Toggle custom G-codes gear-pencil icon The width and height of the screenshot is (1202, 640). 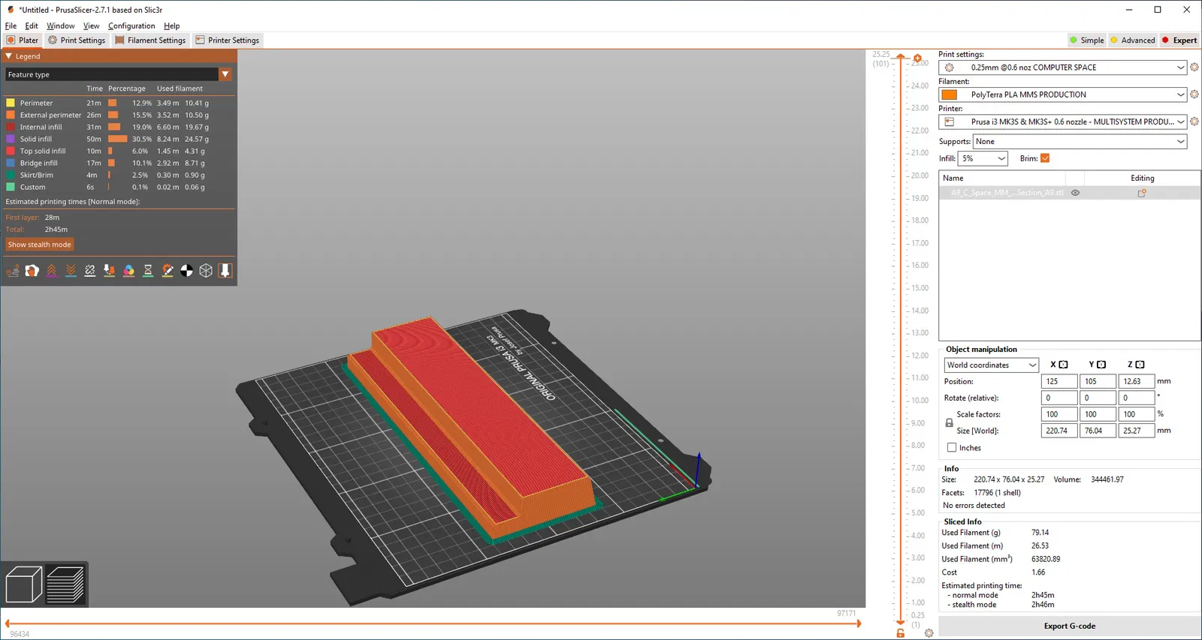168,271
